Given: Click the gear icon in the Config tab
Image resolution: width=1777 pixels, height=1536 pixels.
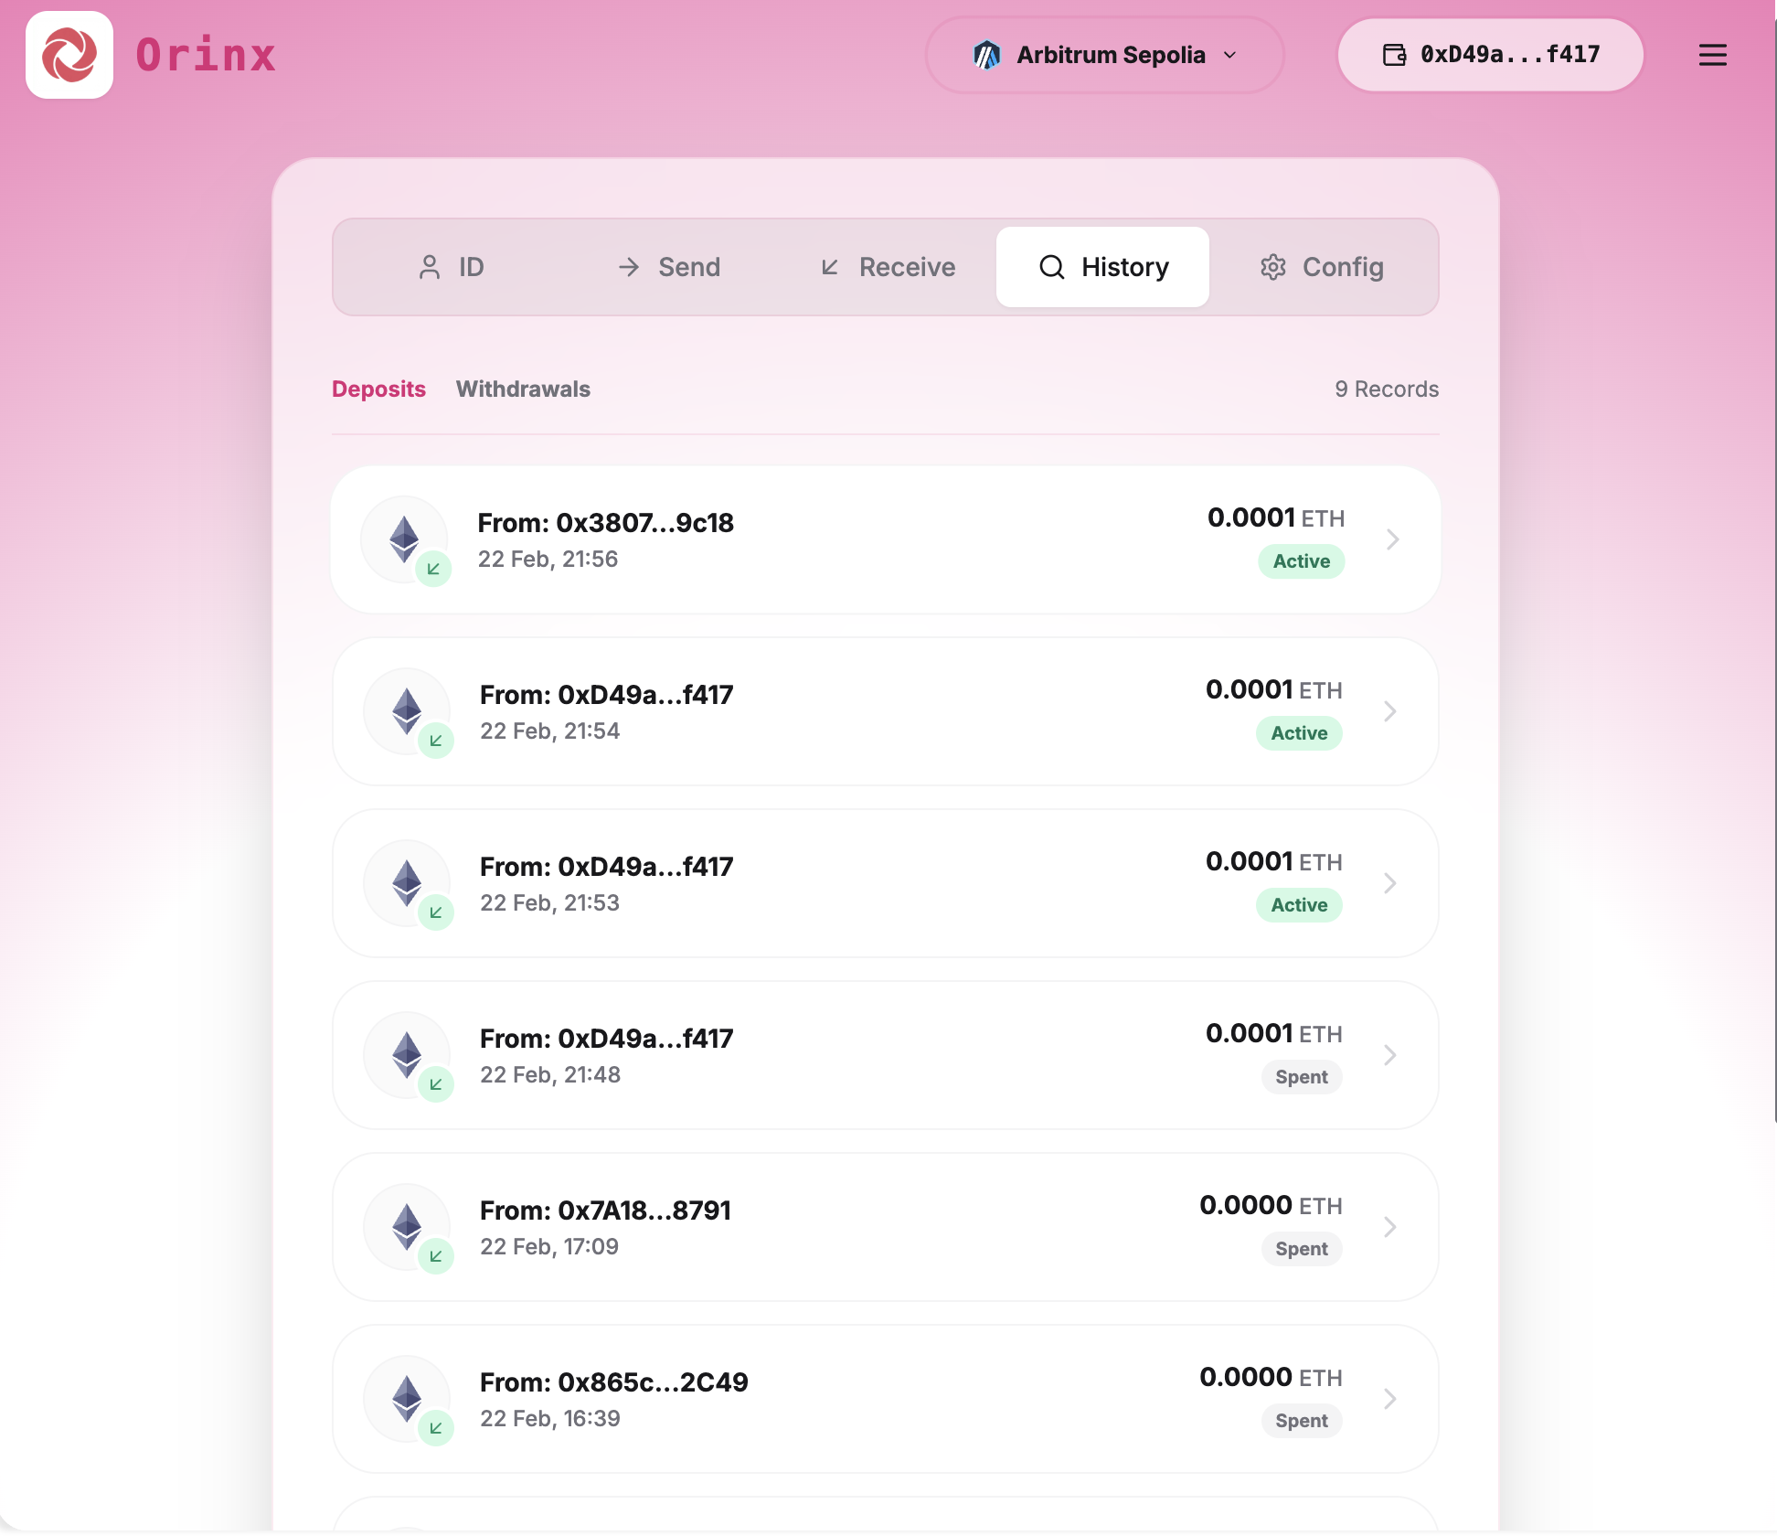Looking at the screenshot, I should click(x=1273, y=267).
